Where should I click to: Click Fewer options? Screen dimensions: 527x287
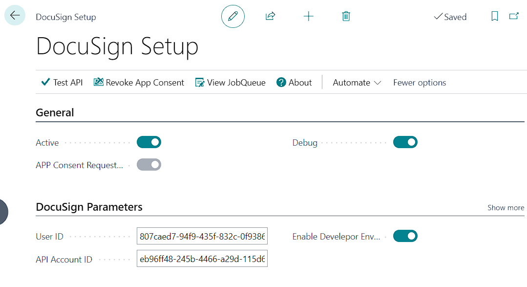point(420,83)
